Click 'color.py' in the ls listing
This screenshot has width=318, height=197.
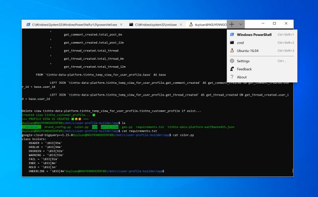pos(81,127)
